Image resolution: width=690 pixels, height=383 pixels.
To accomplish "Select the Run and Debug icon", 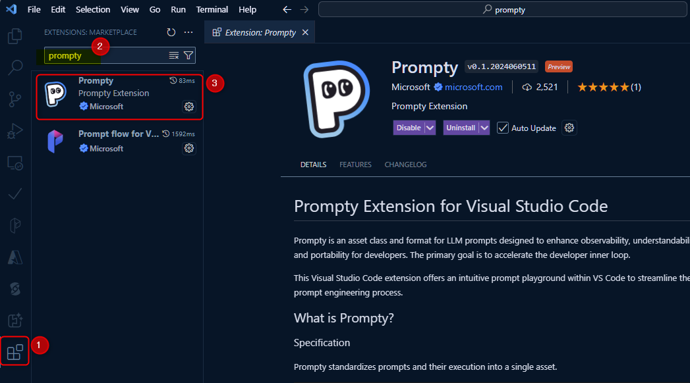I will pyautogui.click(x=14, y=131).
